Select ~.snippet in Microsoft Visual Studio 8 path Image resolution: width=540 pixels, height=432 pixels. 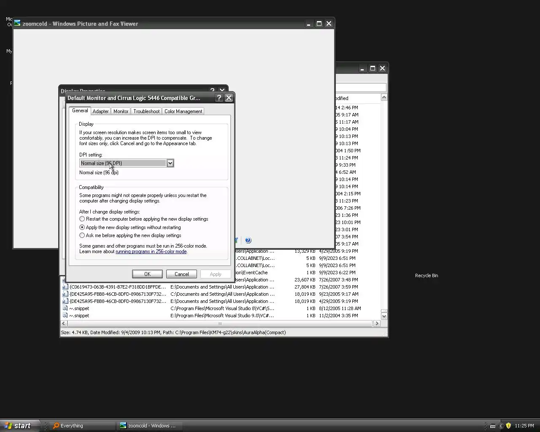pos(79,308)
